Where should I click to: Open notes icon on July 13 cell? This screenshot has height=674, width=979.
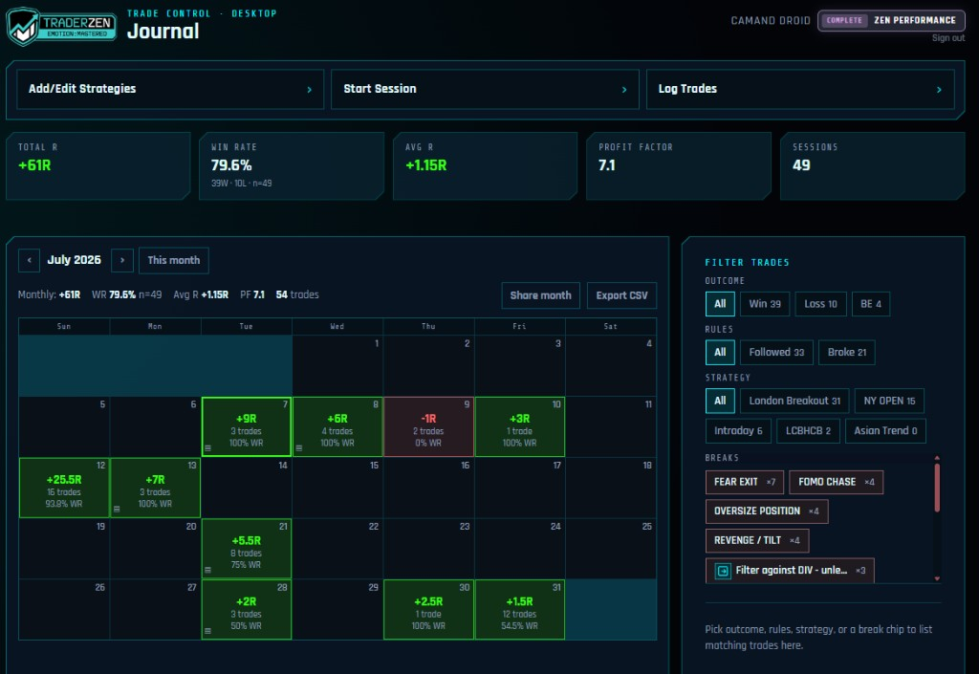[x=117, y=510]
